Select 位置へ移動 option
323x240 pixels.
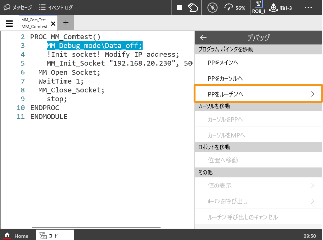pos(258,160)
